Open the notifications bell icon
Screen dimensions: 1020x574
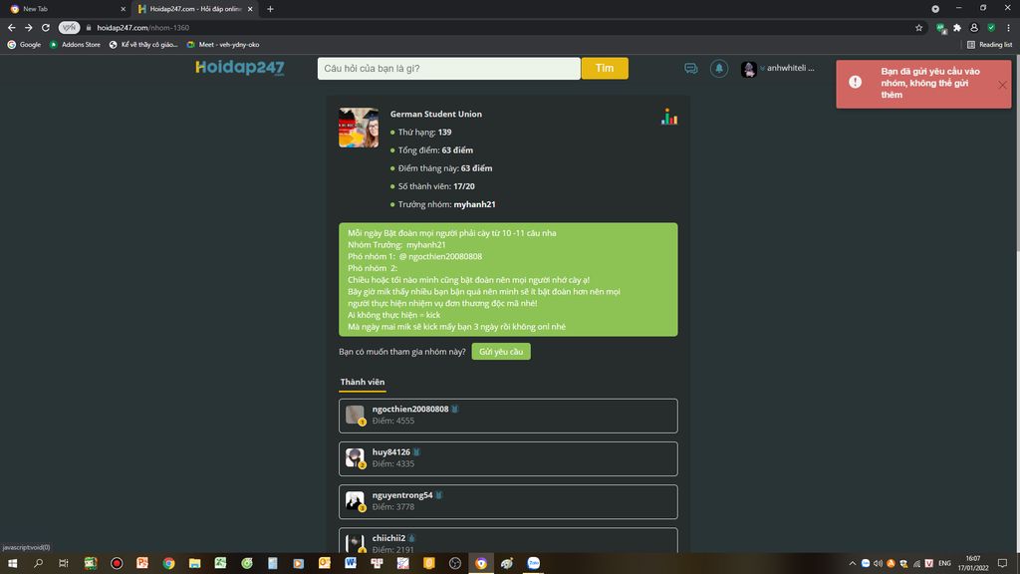point(719,69)
